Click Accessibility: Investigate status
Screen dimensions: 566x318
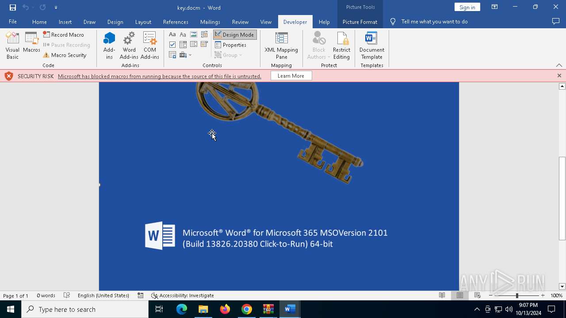coord(182,295)
